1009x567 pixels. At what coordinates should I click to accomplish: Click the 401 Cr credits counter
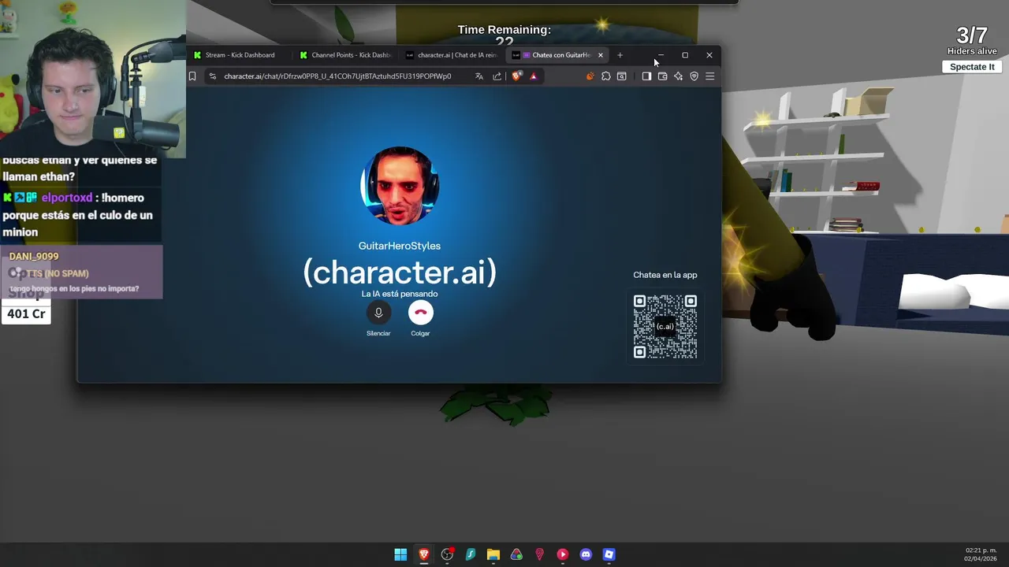(26, 313)
